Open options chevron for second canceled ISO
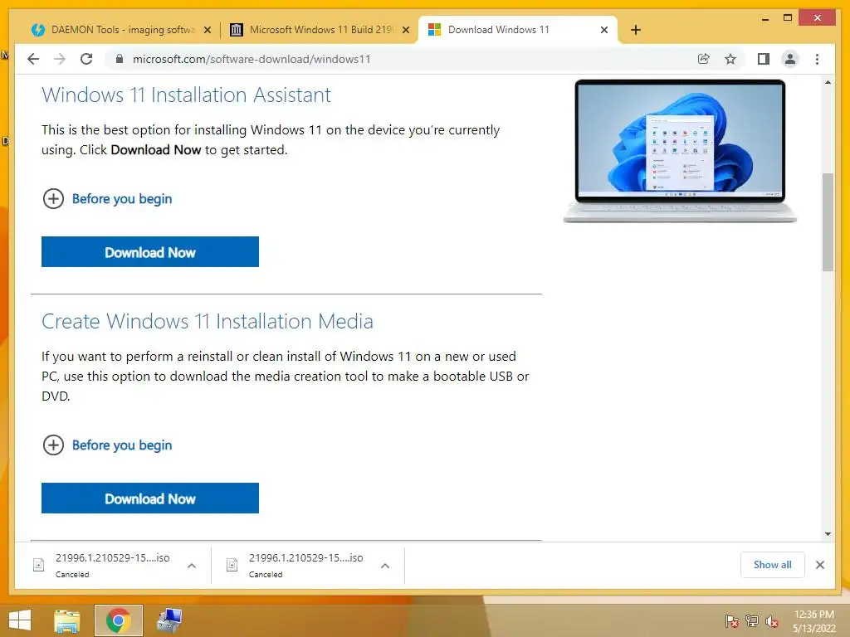The width and height of the screenshot is (850, 637). click(385, 566)
